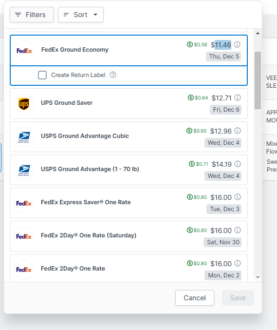This screenshot has height=330, width=277.
Task: Open the Sort dropdown
Action: click(x=81, y=15)
